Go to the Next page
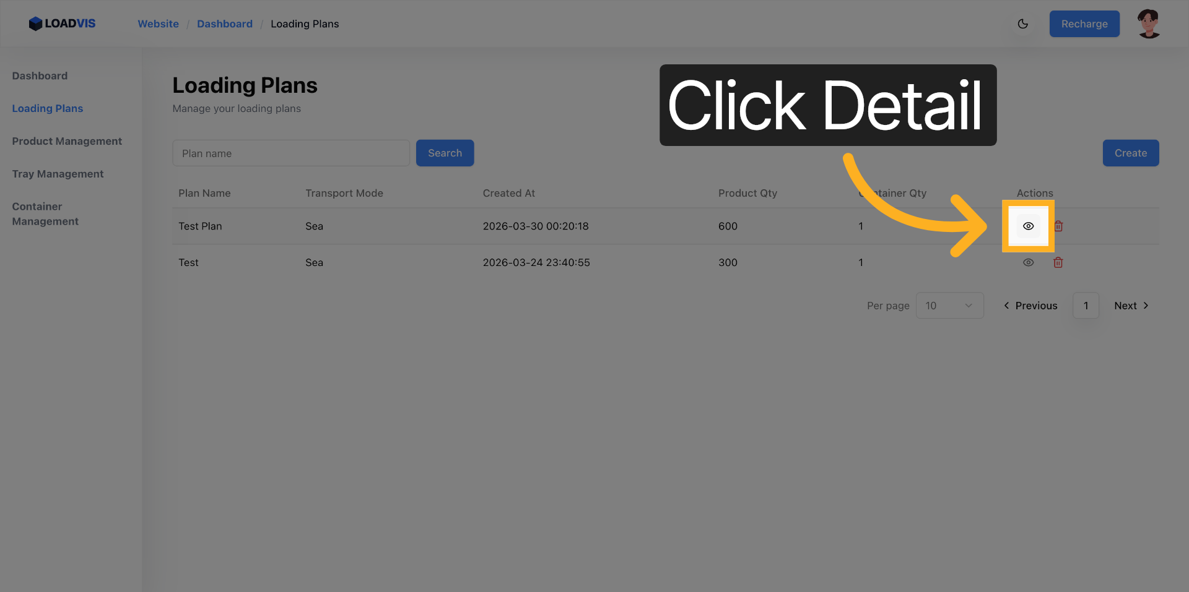 tap(1131, 306)
